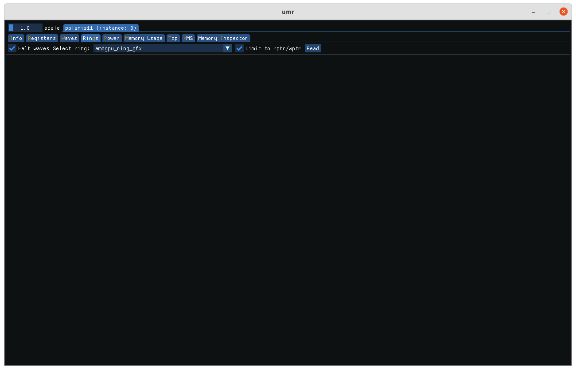Screen dimensions: 576x370
Task: Open the Waves tab
Action: pyautogui.click(x=69, y=38)
